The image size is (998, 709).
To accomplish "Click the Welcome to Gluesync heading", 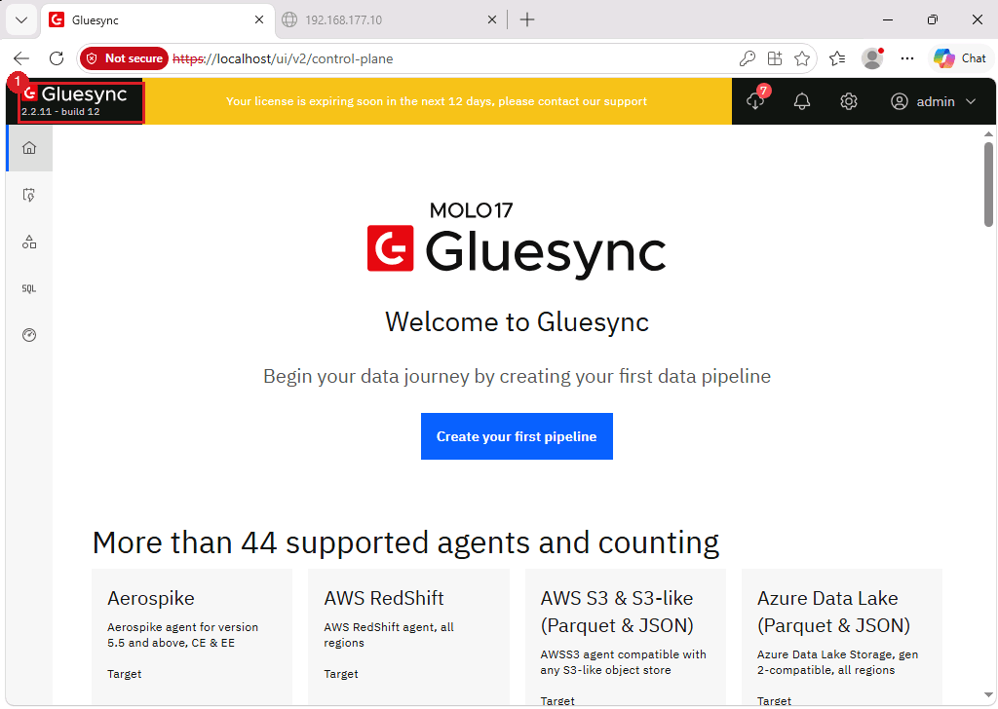I will pyautogui.click(x=517, y=321).
